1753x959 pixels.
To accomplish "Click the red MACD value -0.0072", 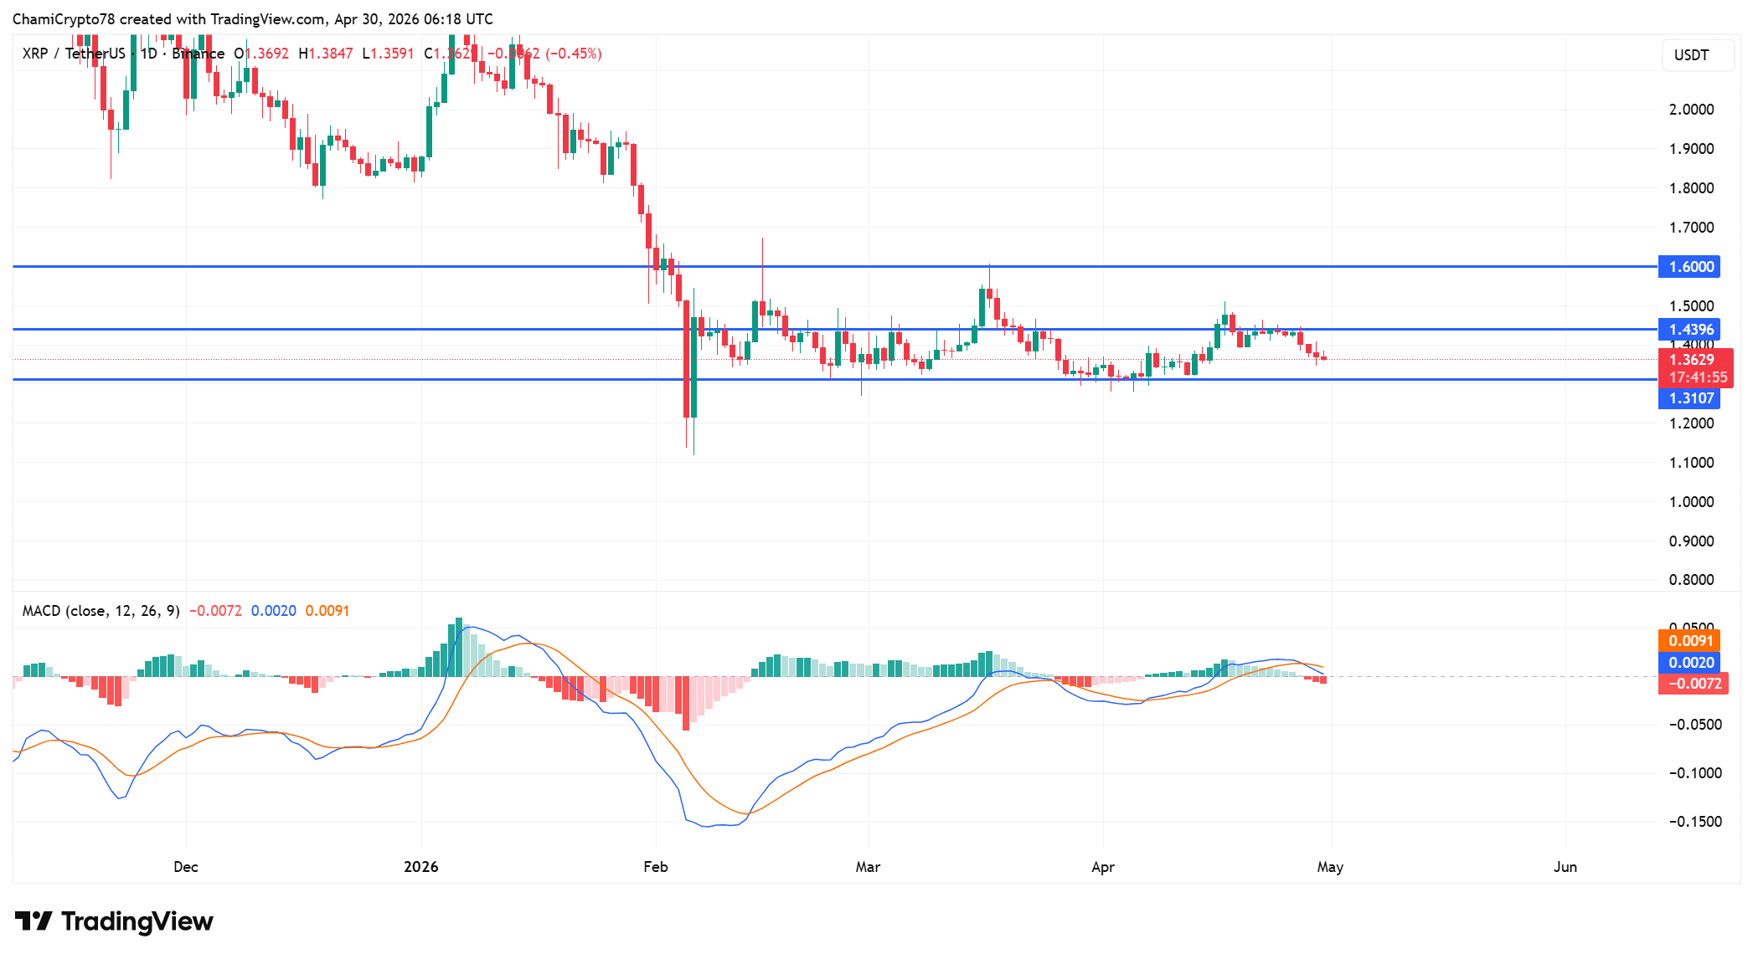I will coord(216,611).
